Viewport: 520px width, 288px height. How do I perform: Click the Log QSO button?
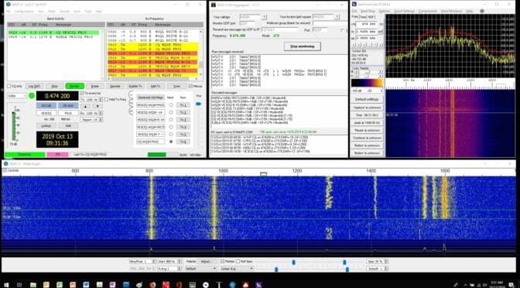pos(35,86)
